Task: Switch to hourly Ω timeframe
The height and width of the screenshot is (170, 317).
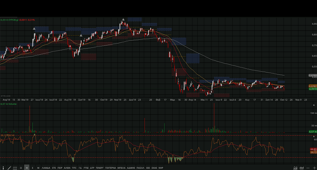Action: pos(21,168)
